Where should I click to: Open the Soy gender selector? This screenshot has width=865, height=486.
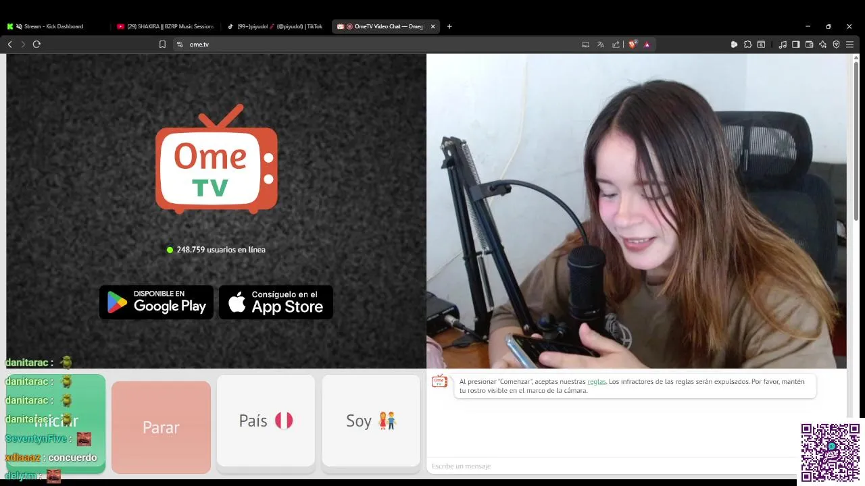[x=371, y=421]
